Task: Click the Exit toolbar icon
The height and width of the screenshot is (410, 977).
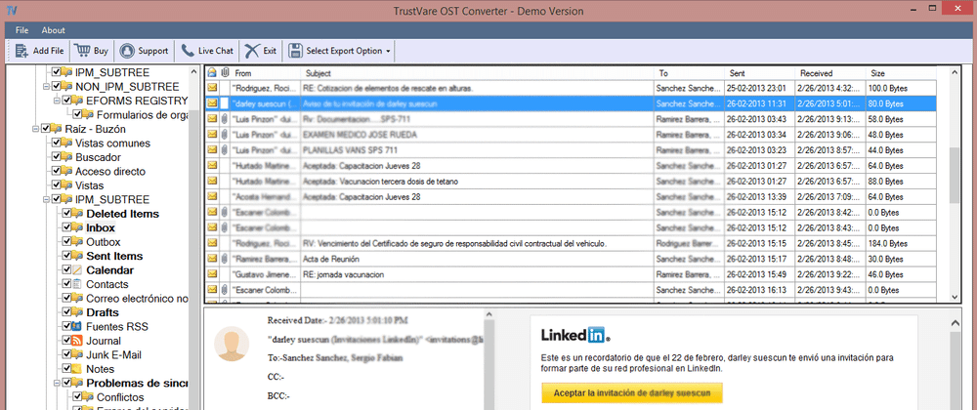Action: click(x=252, y=51)
